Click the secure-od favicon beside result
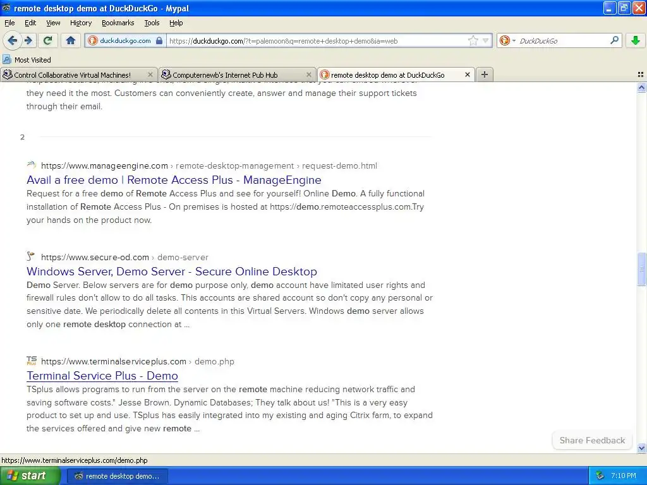Screen dimensions: 647x485 (x=31, y=256)
